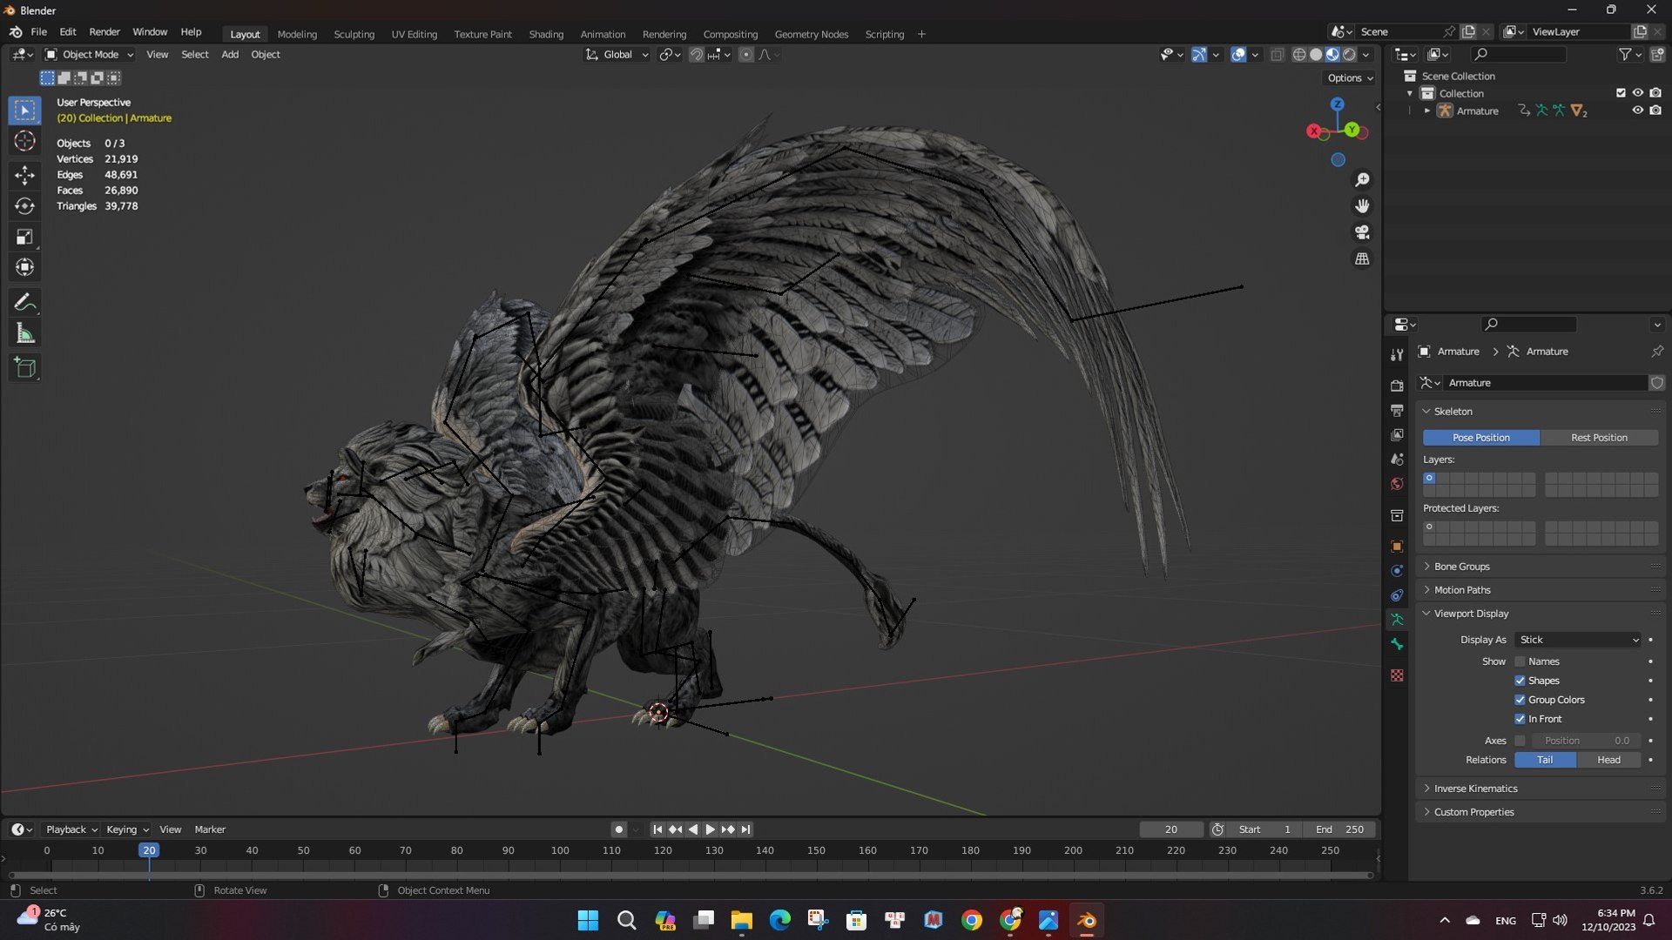
Task: Open the Object Mode dropdown
Action: (x=90, y=54)
